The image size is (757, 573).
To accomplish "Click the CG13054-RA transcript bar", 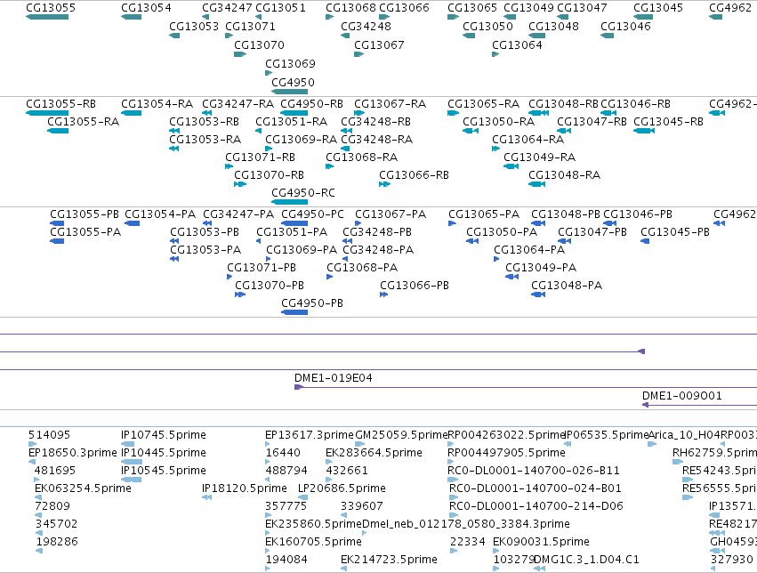I will point(132,113).
